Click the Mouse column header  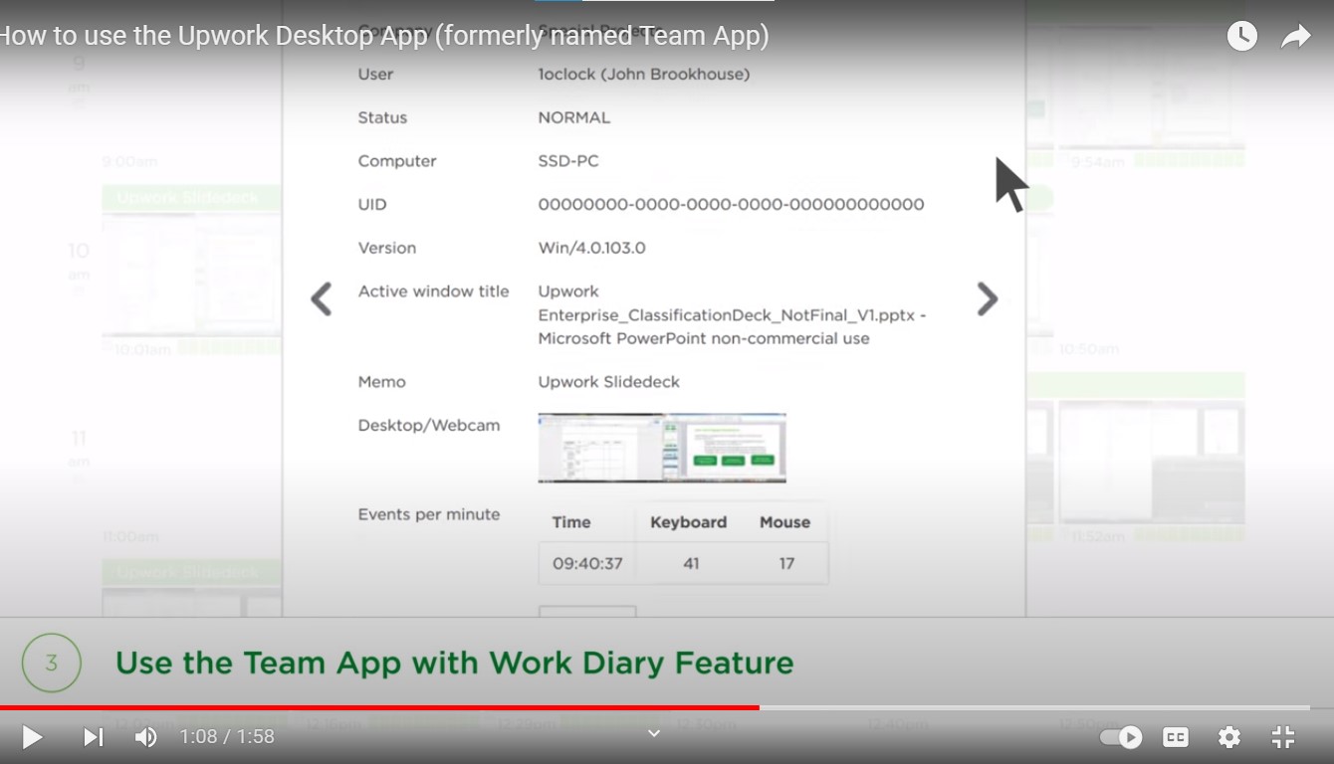point(784,522)
